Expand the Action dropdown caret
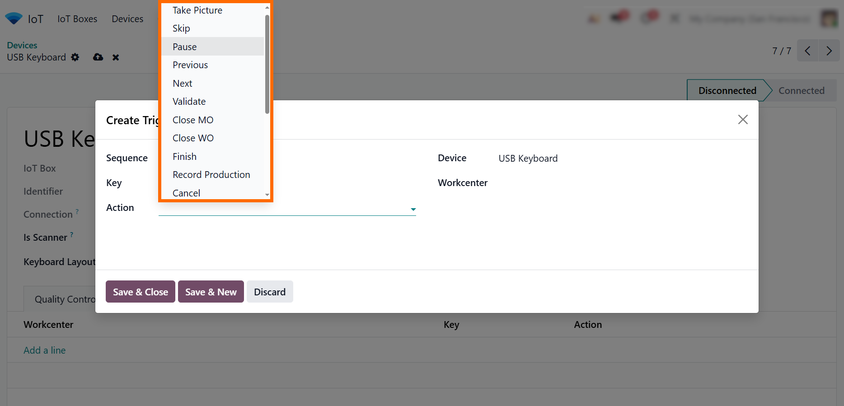Viewport: 844px width, 406px height. (413, 209)
